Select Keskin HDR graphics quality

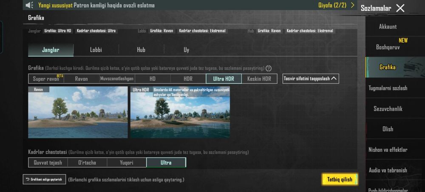coord(259,79)
